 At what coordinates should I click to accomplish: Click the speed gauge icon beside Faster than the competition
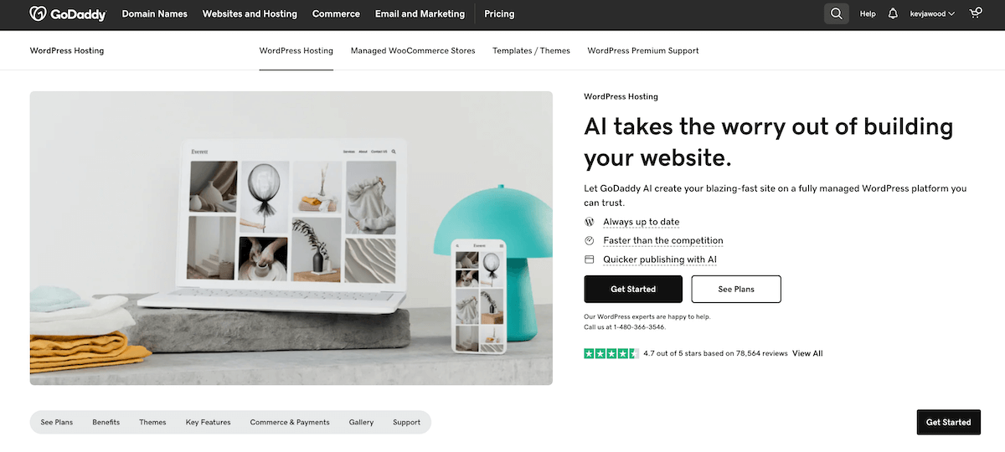[x=589, y=241]
